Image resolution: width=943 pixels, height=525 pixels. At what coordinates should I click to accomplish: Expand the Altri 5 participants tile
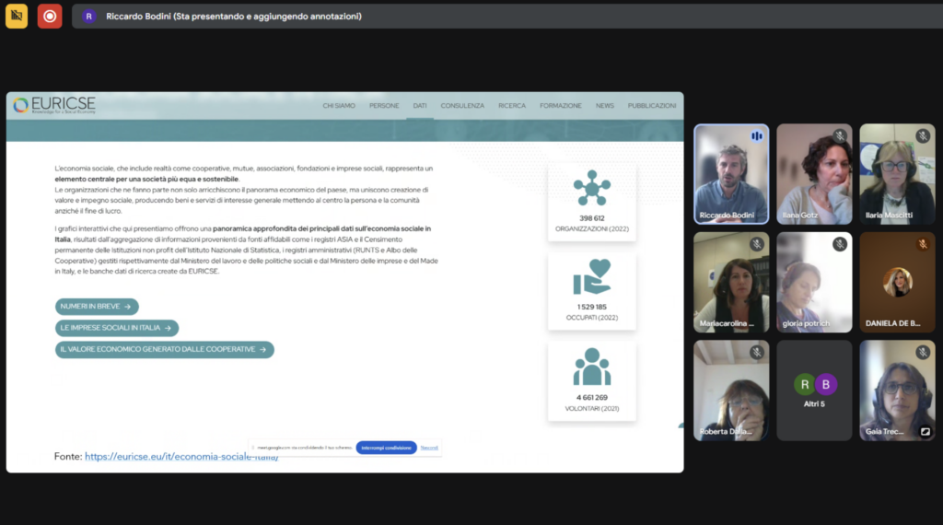point(814,390)
